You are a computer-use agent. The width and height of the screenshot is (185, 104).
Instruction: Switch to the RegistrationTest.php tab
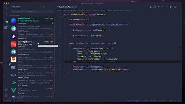67,7
